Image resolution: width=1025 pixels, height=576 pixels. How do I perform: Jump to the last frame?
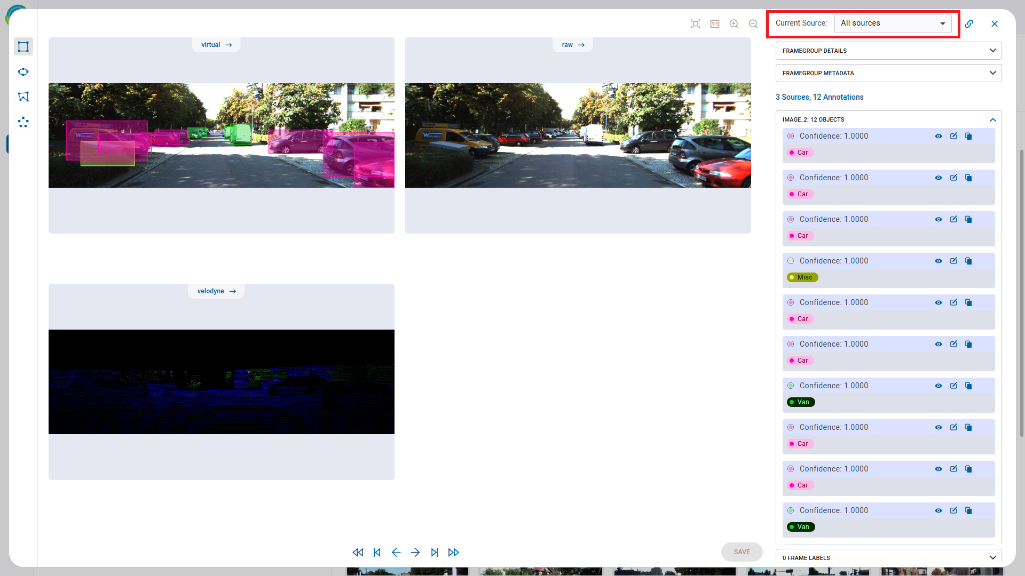point(435,552)
